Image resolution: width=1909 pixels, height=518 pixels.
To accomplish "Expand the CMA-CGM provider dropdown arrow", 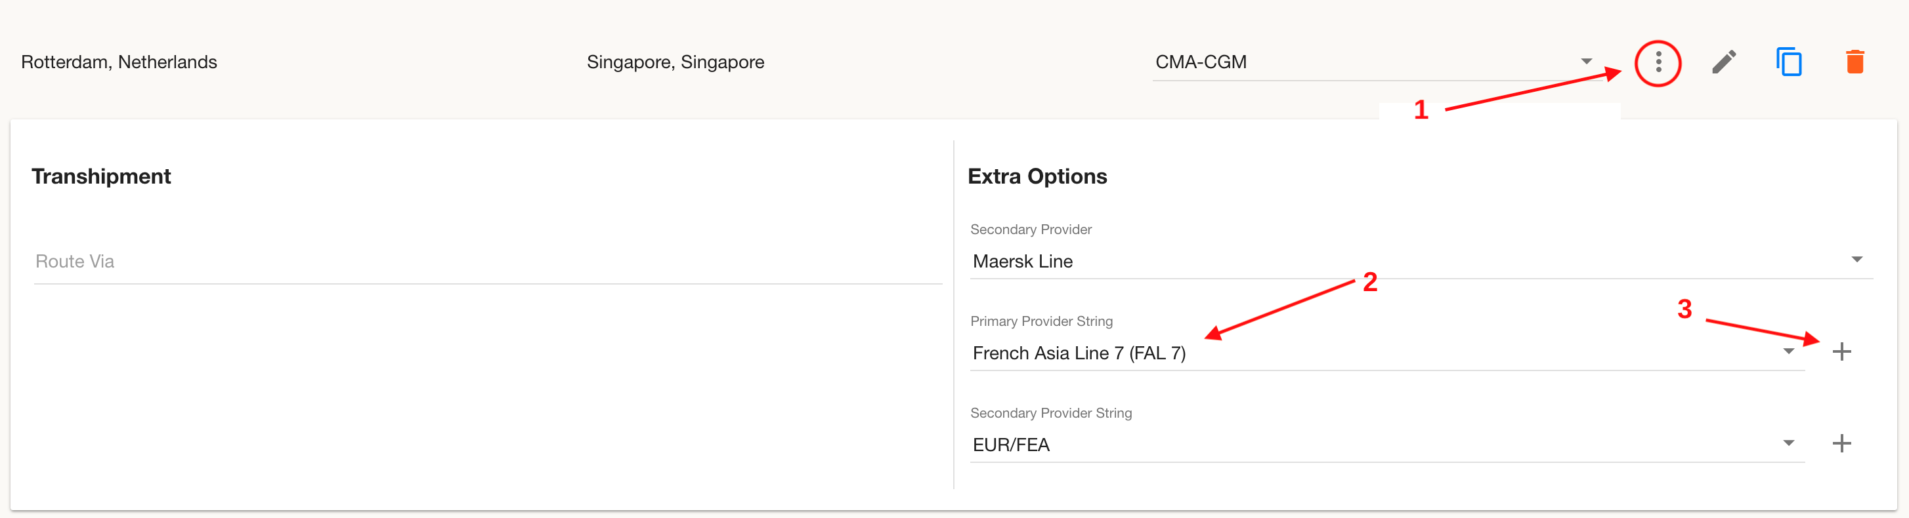I will point(1586,62).
